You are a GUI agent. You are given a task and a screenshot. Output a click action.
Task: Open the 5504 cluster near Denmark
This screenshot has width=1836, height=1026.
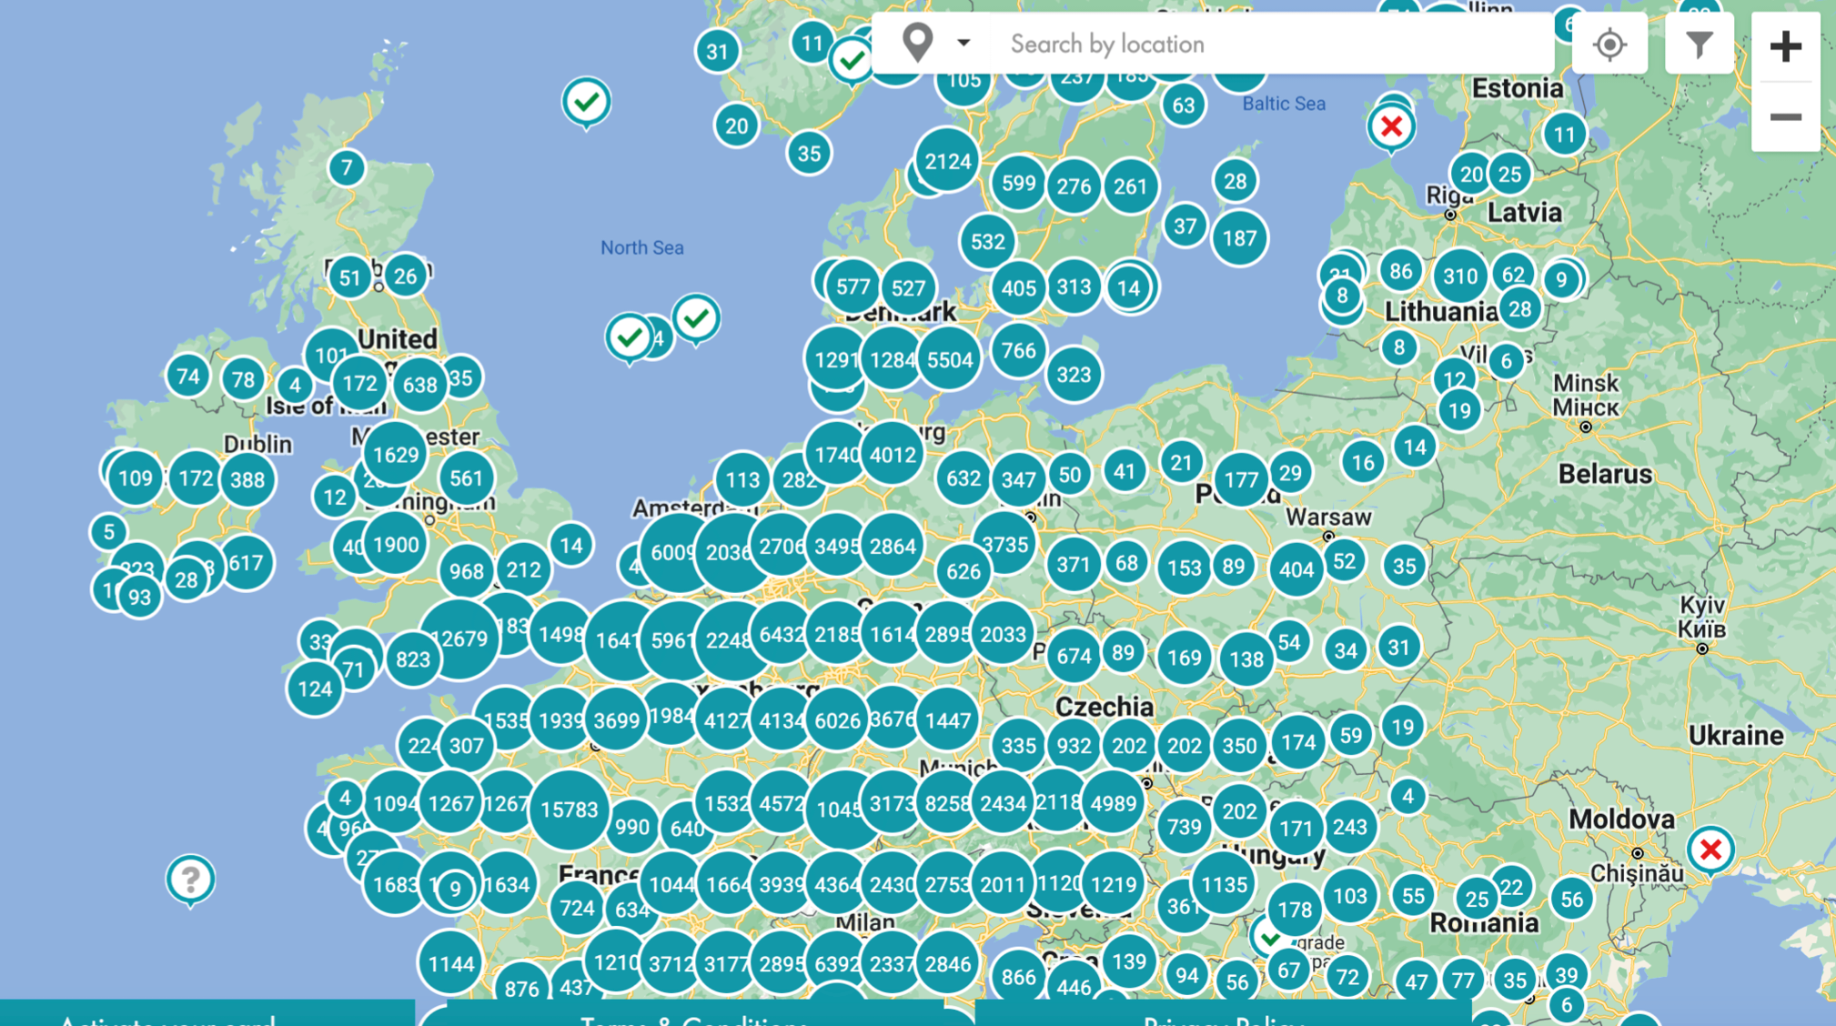tap(949, 360)
